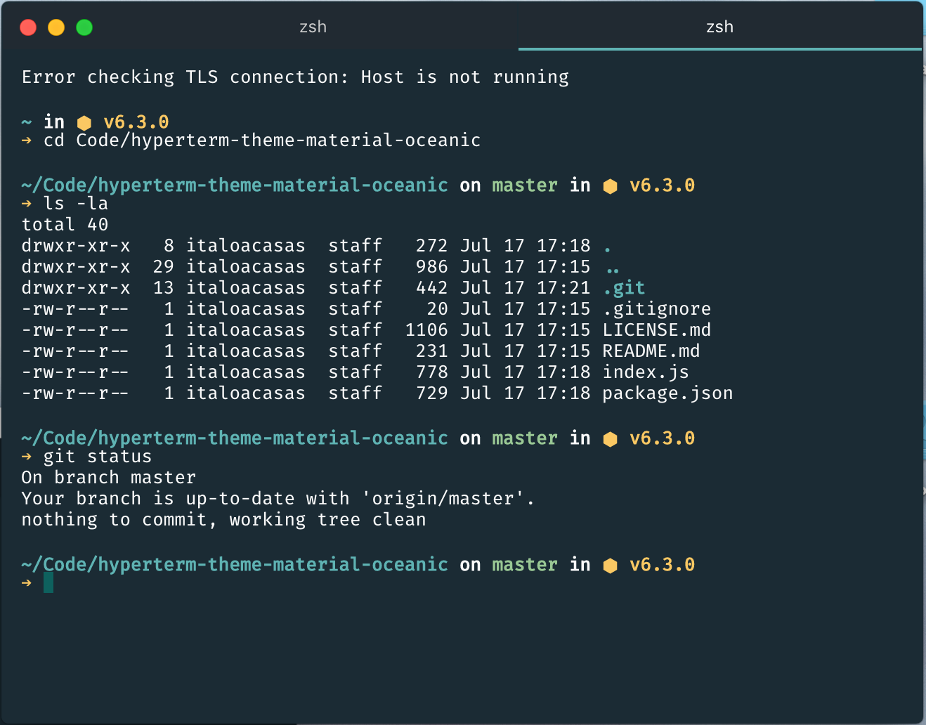Viewport: 926px width, 725px height.
Task: Click the hexagon icon in the prompt above "git status"
Action: (x=610, y=439)
